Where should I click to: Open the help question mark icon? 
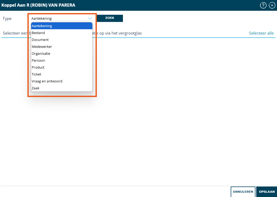coord(263,5)
